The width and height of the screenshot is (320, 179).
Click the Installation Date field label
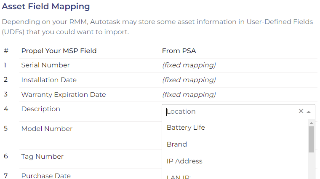pos(49,80)
